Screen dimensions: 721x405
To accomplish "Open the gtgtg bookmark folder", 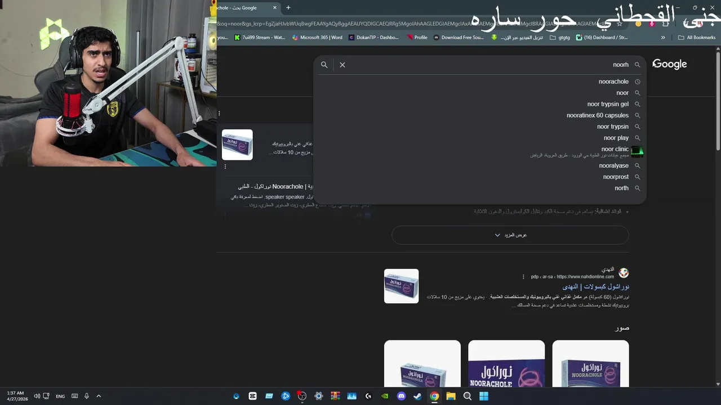I will [559, 38].
